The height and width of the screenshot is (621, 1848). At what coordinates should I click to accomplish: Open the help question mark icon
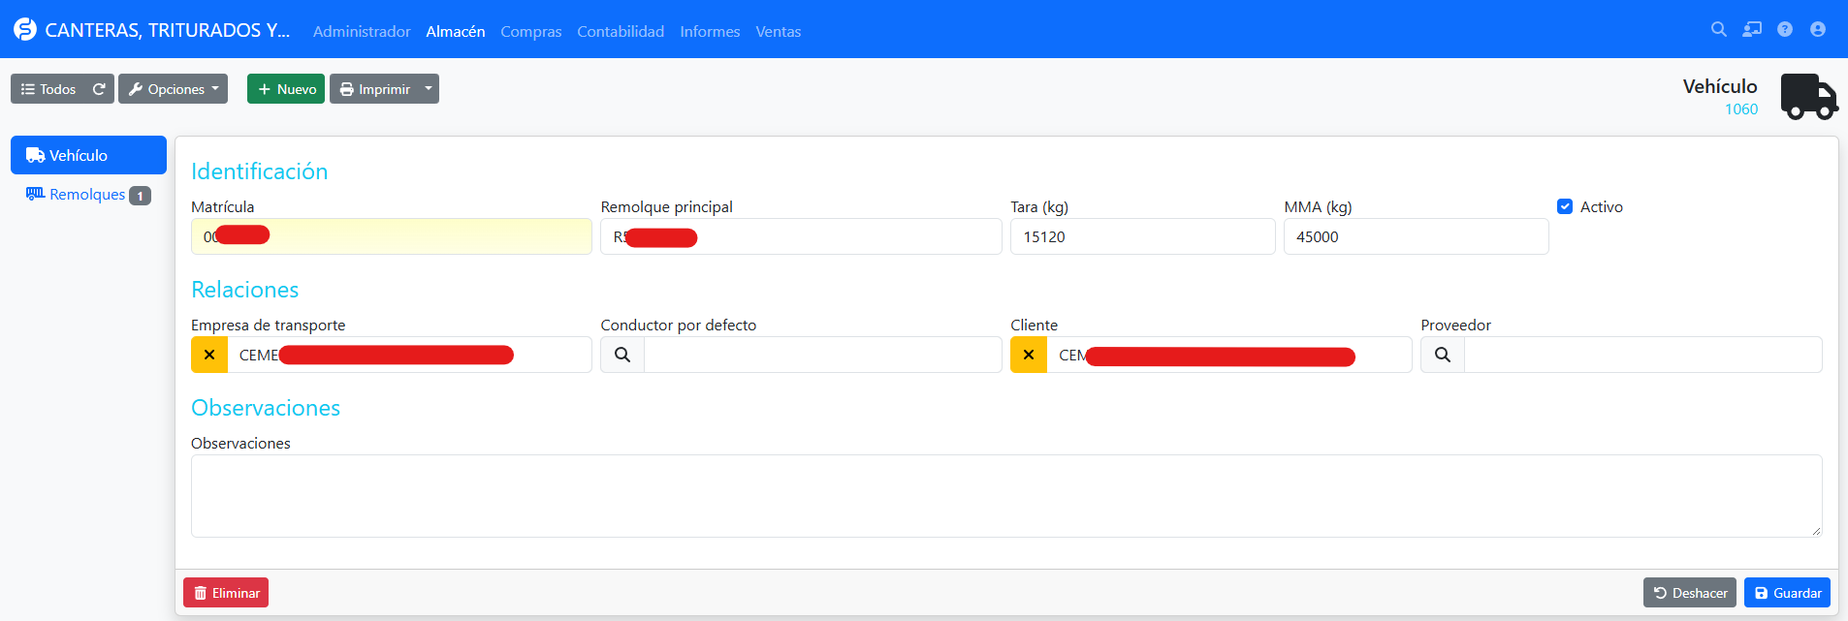point(1785,29)
